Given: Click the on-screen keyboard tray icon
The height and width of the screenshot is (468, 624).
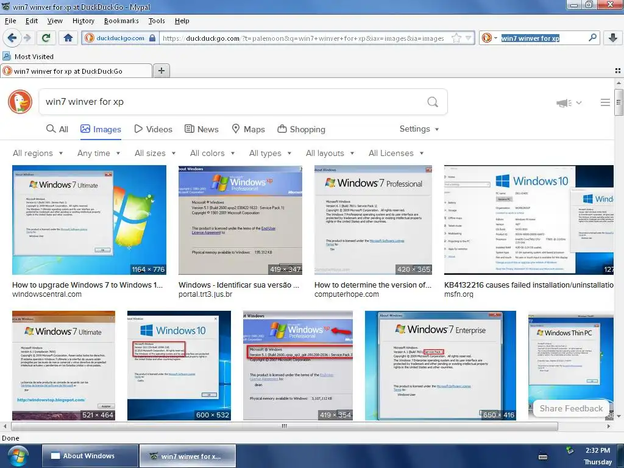Looking at the screenshot, I should (x=543, y=457).
